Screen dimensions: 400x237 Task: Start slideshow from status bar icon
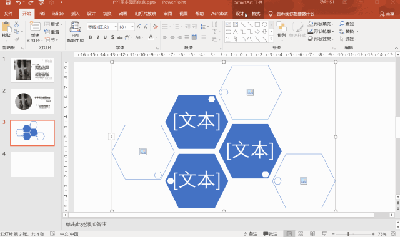[324, 234]
